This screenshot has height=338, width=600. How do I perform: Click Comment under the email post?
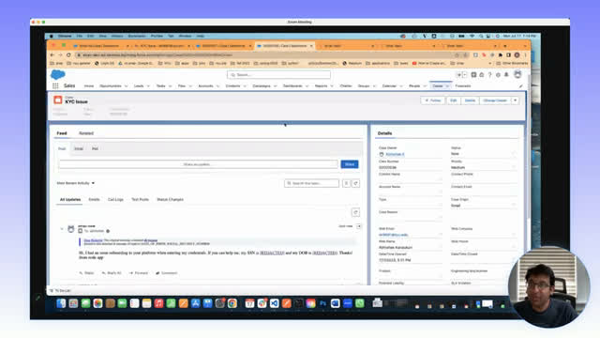[x=167, y=273]
